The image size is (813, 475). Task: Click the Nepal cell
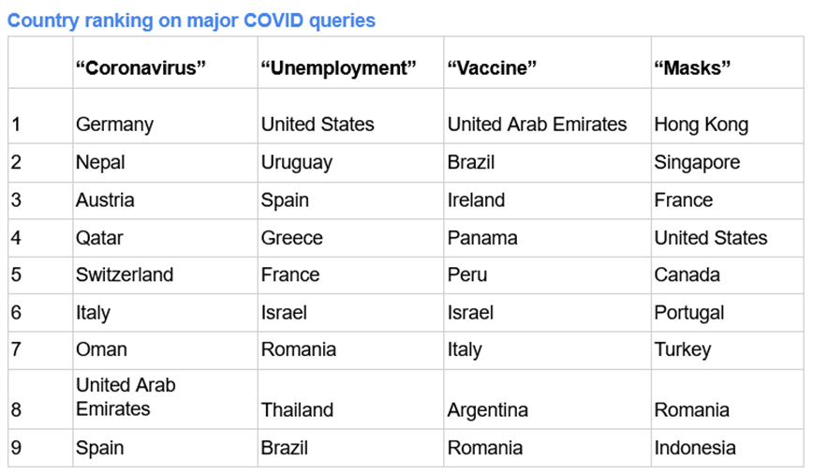click(100, 162)
